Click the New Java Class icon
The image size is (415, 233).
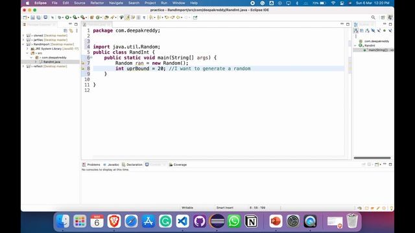click(98, 17)
